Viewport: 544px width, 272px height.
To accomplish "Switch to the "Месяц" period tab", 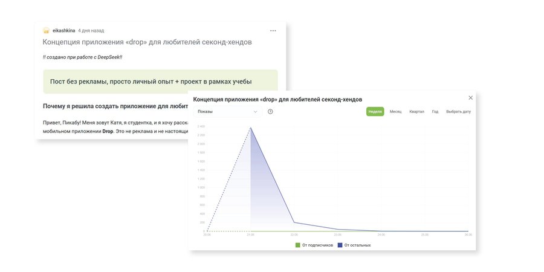I will pyautogui.click(x=395, y=112).
